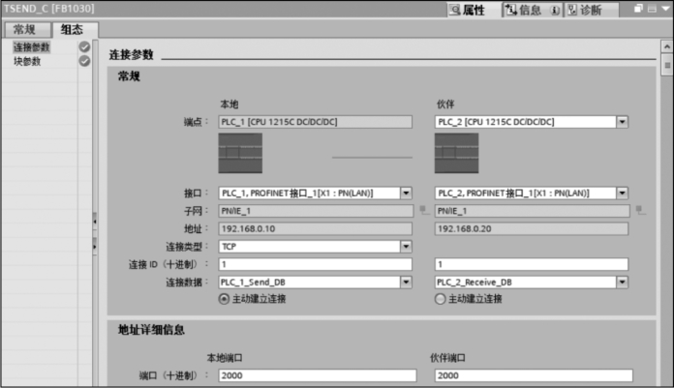Open the 属性 (Properties) tab
The width and height of the screenshot is (674, 388).
(474, 10)
